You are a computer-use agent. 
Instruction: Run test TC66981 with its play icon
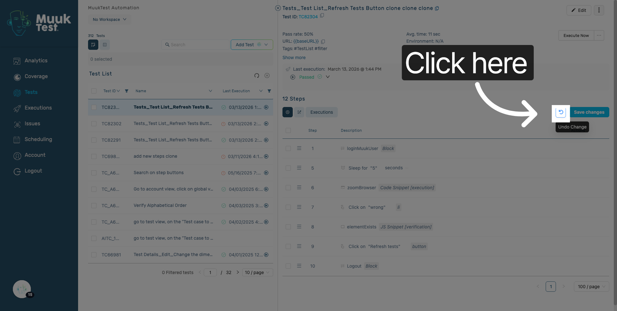click(266, 255)
